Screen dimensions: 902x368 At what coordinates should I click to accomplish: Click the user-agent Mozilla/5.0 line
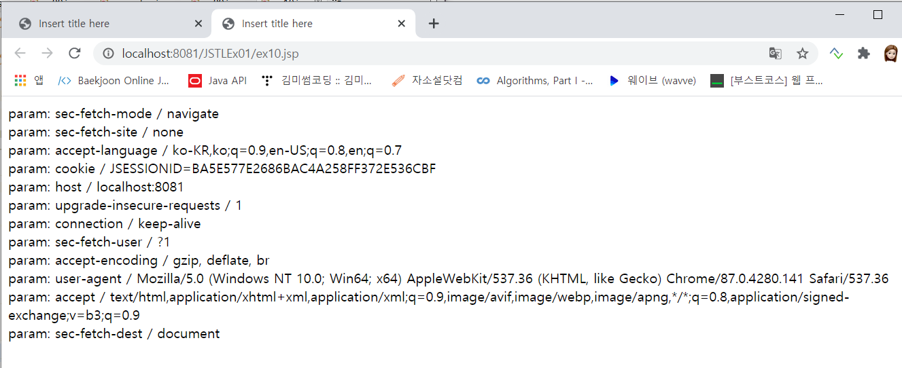click(x=449, y=279)
